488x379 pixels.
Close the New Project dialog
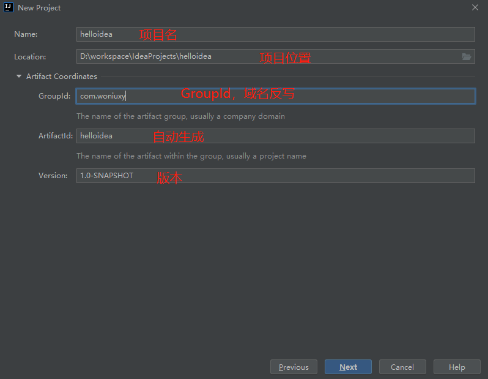(475, 7)
